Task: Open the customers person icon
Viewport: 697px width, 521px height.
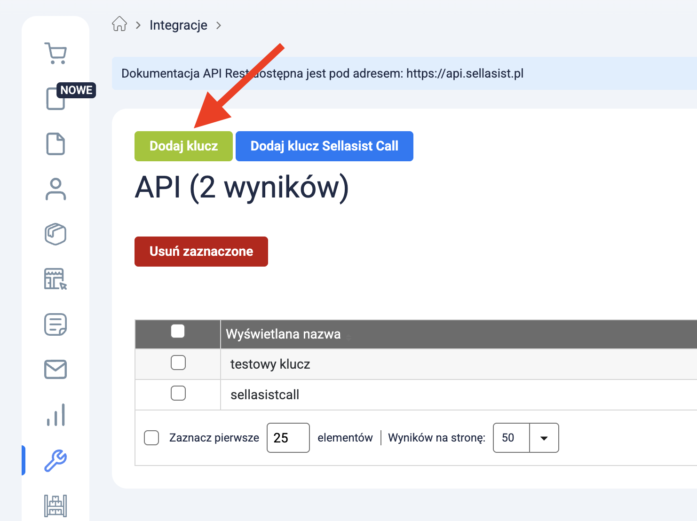Action: (x=55, y=189)
